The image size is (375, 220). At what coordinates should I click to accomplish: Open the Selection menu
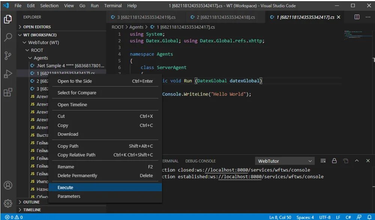pyautogui.click(x=49, y=6)
